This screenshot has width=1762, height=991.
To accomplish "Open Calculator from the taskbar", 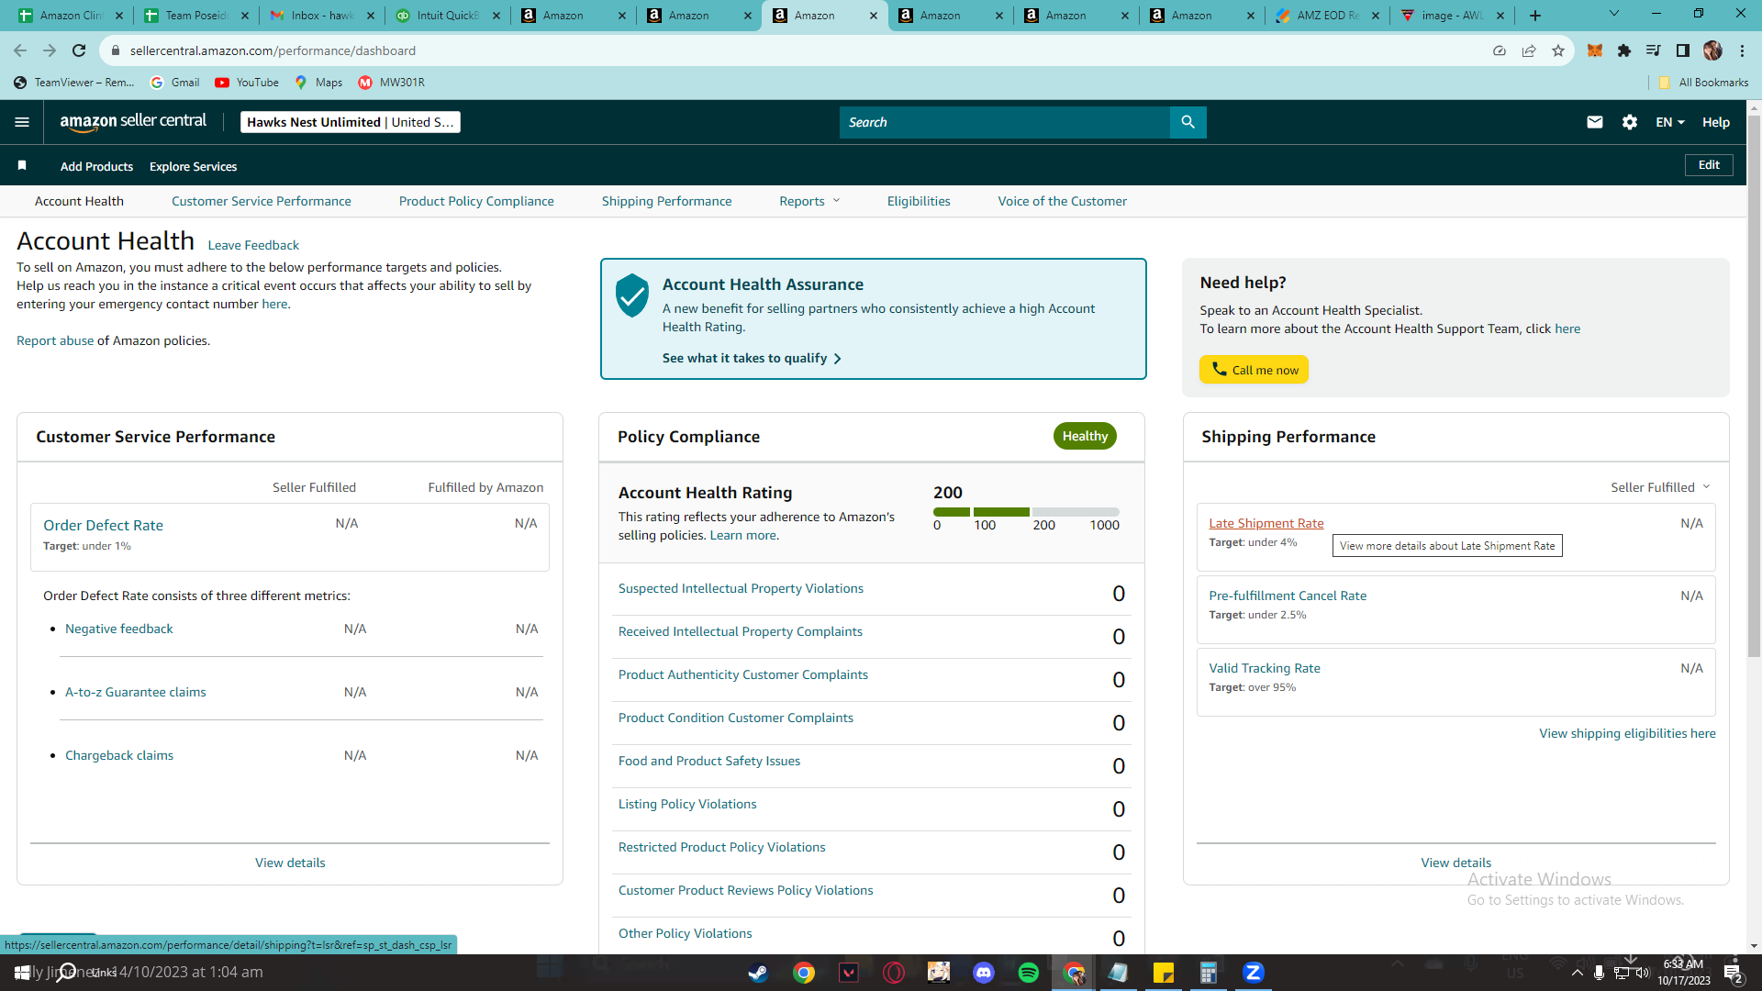I will (1209, 973).
